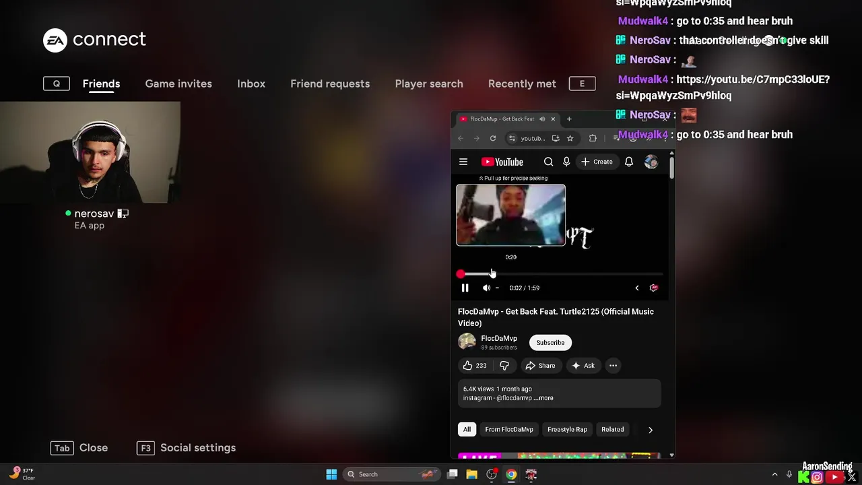
Task: Click install app icon in address bar
Action: pos(556,138)
